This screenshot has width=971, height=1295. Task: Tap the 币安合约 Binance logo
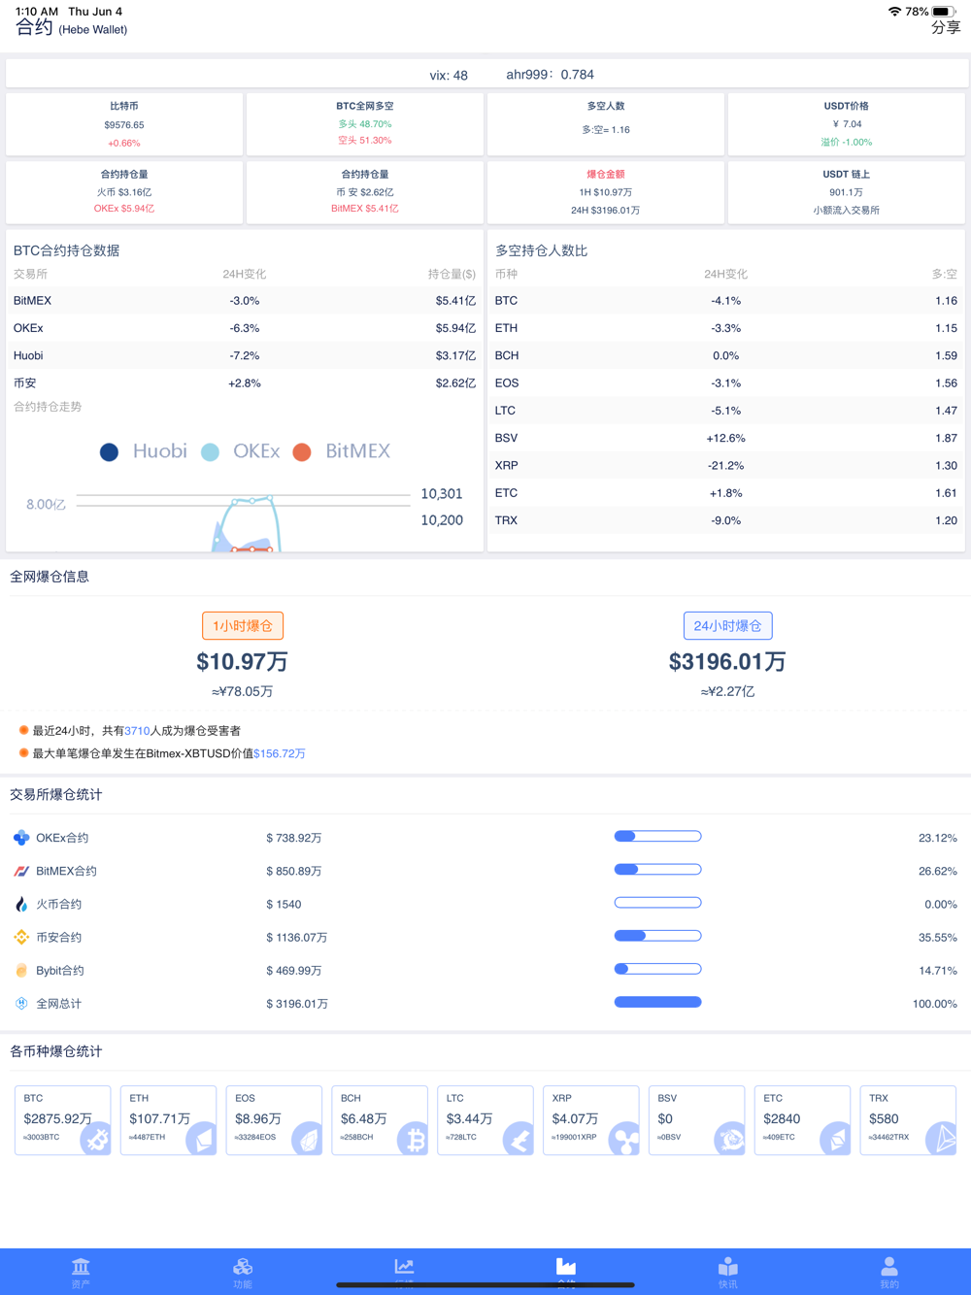21,937
